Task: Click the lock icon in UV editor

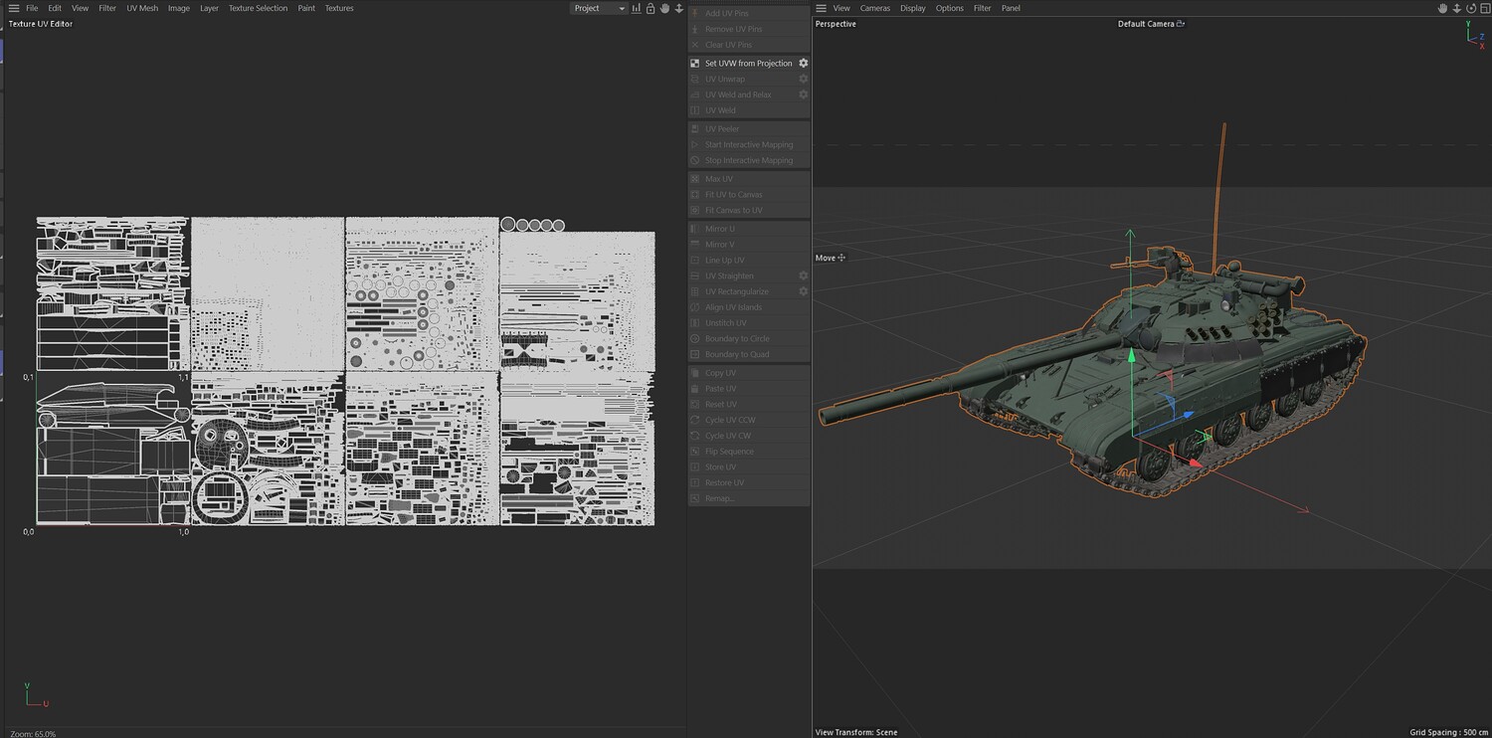Action: (651, 8)
